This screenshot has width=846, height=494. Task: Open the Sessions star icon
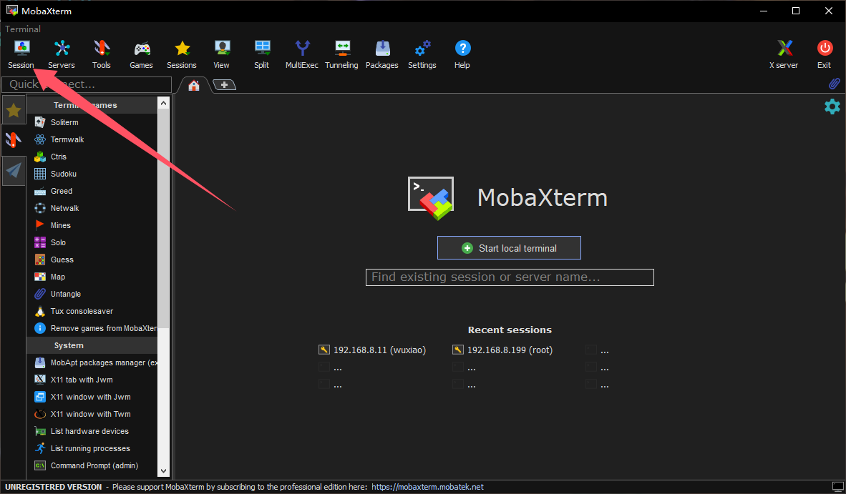[182, 54]
